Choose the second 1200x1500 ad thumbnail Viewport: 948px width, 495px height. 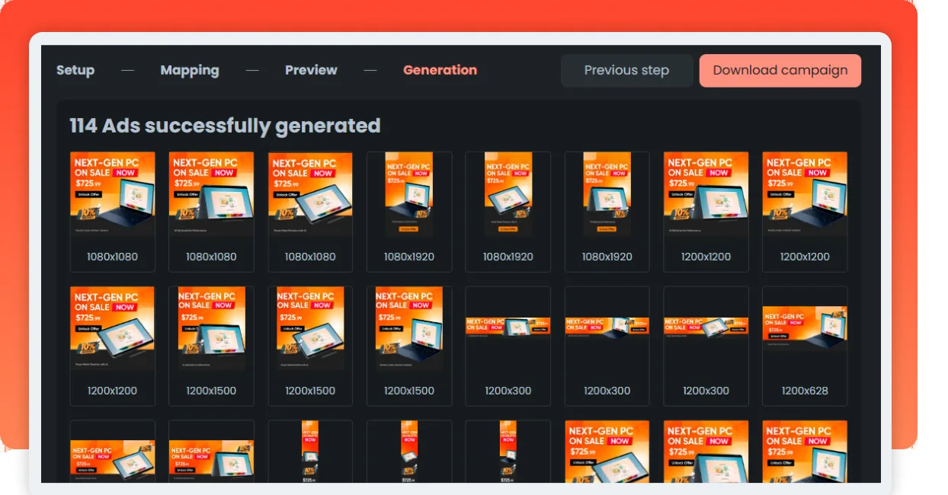tap(310, 346)
